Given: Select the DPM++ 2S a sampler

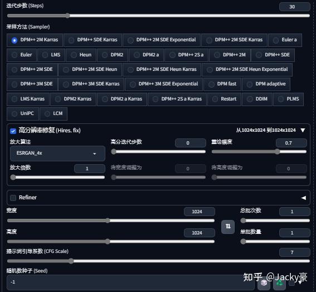Looking at the screenshot, I should pyautogui.click(x=186, y=55).
